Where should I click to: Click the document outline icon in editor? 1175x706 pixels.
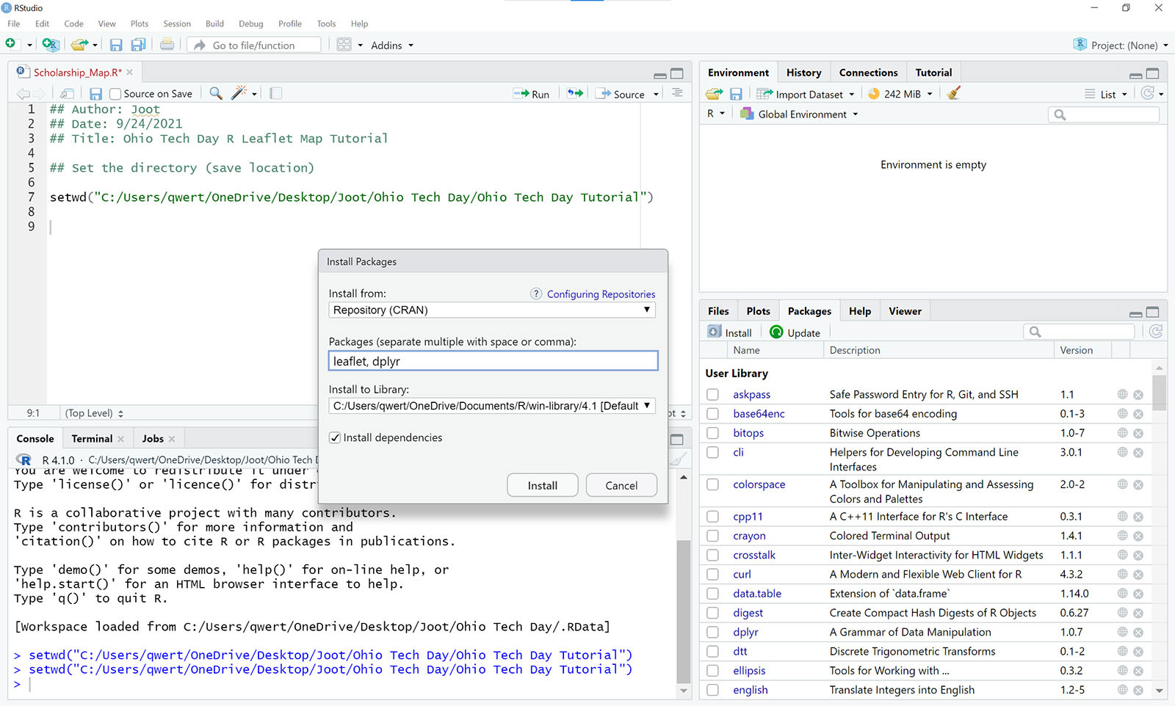coord(677,93)
